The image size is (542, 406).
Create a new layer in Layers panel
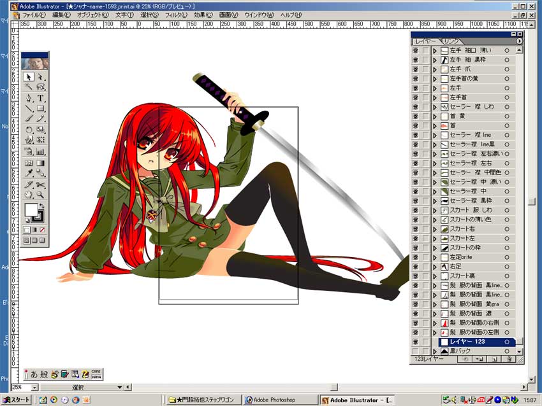click(495, 359)
